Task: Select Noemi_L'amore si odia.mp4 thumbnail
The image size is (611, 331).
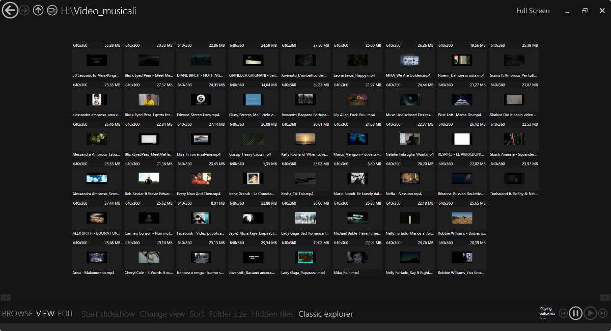Action: point(462,61)
